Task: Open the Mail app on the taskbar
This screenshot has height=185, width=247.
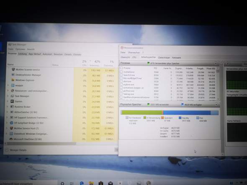Action: point(111,183)
